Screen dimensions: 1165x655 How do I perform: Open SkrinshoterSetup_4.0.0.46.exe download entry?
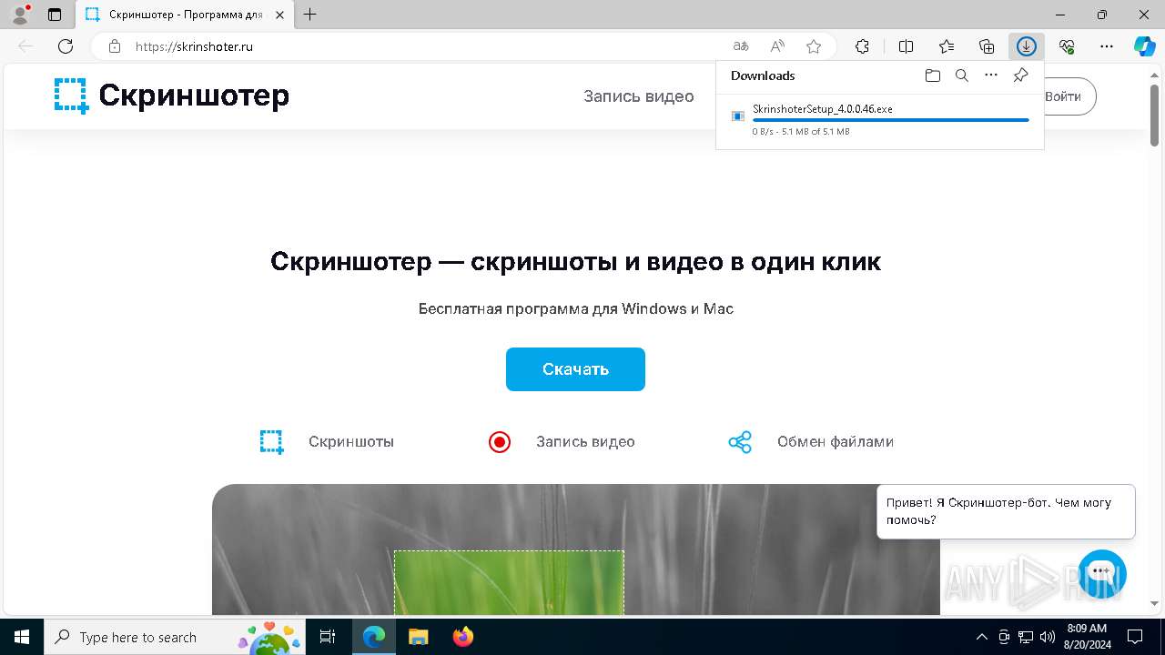pyautogui.click(x=880, y=119)
